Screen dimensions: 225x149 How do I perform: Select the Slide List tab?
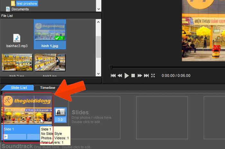[19, 88]
